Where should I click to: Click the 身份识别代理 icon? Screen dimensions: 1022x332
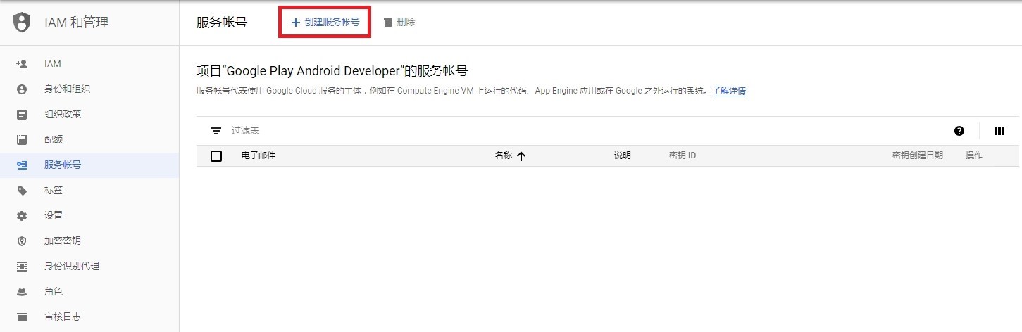[22, 267]
